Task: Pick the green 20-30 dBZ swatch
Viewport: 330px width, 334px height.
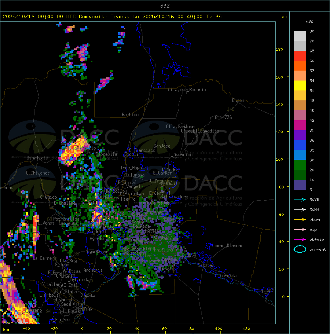Action: pos(300,165)
